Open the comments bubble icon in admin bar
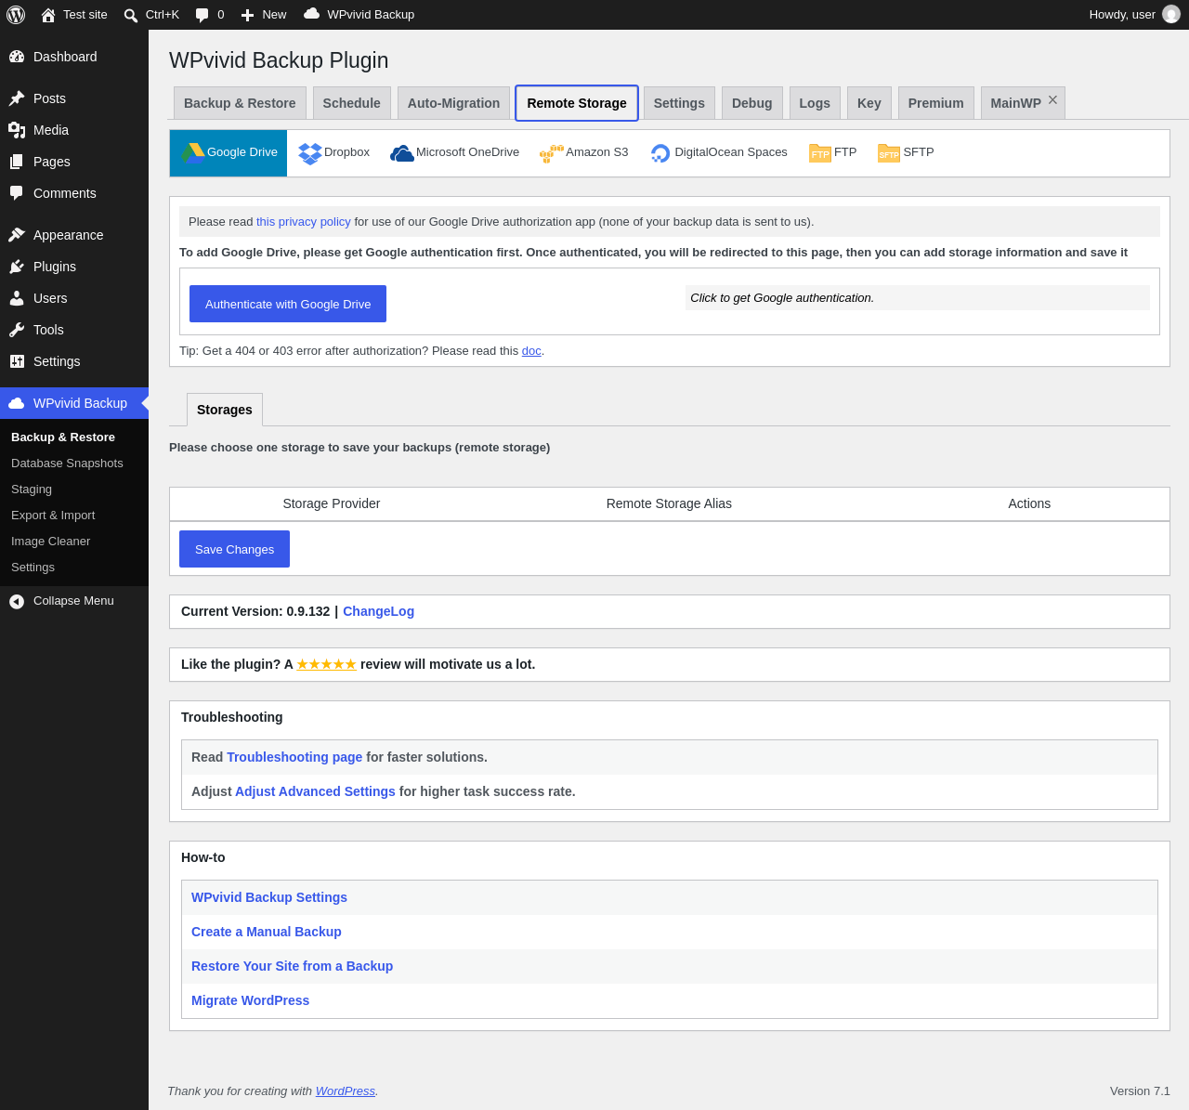 (x=203, y=15)
